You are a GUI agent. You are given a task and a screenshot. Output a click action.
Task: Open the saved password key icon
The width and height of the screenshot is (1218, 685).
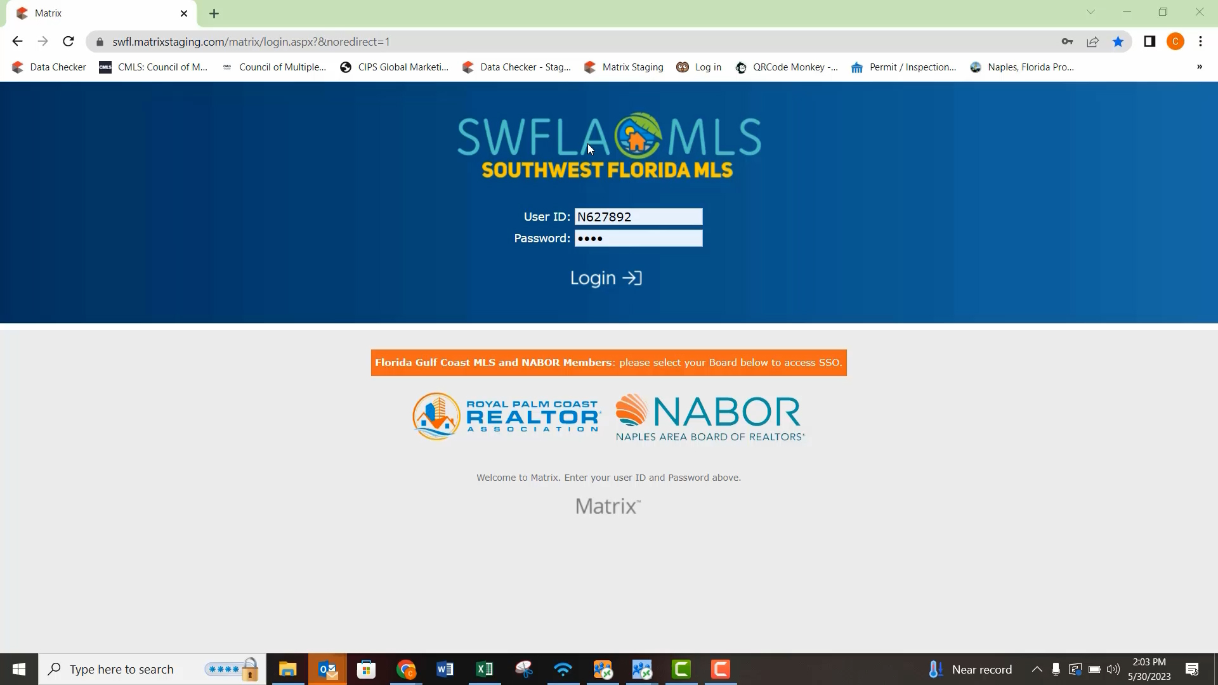(x=1067, y=42)
